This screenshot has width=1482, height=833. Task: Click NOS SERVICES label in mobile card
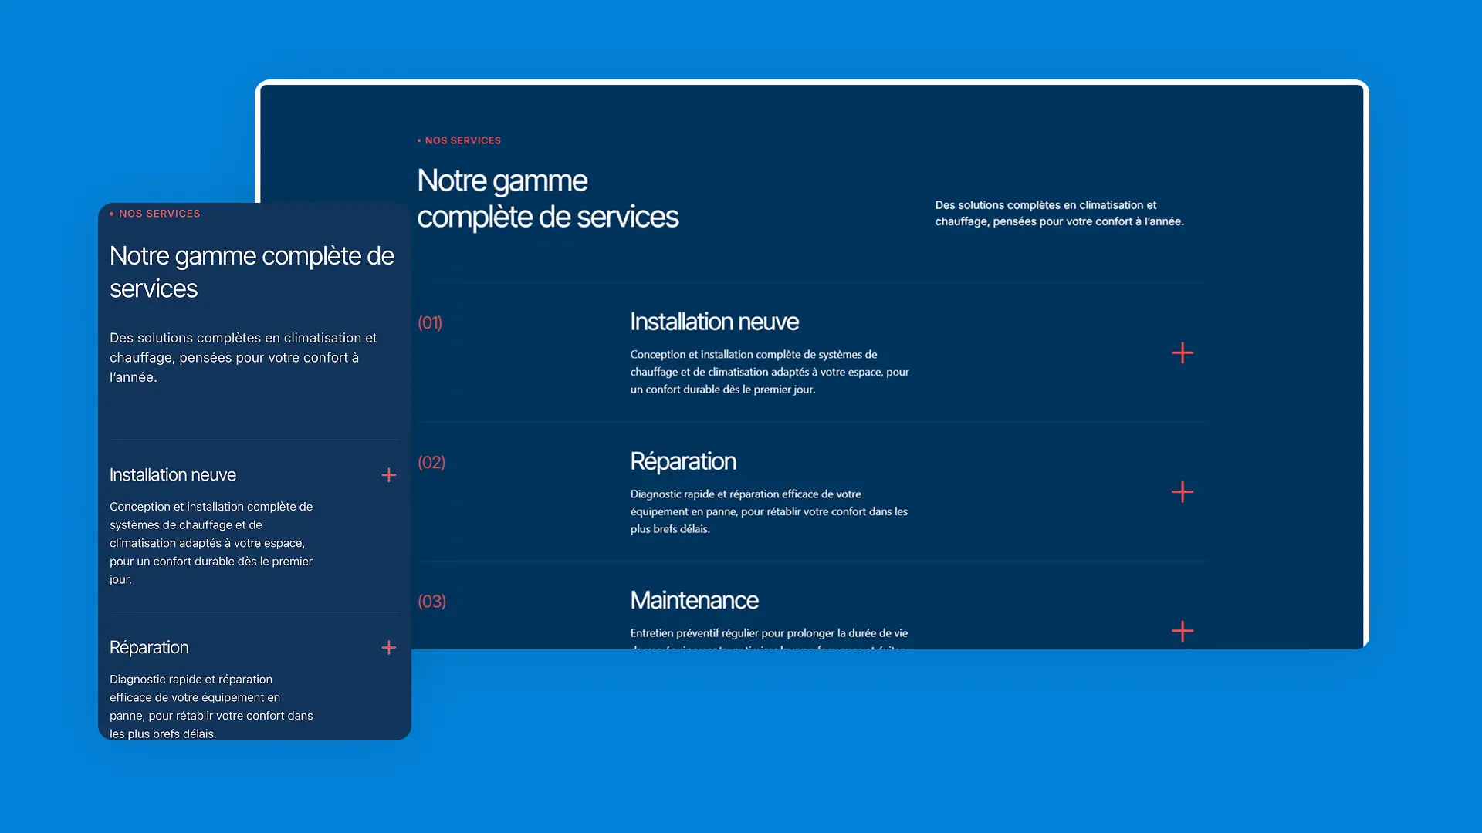(159, 214)
